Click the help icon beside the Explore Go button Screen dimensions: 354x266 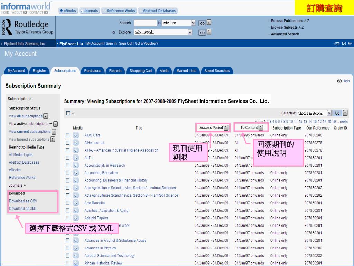coord(209,32)
